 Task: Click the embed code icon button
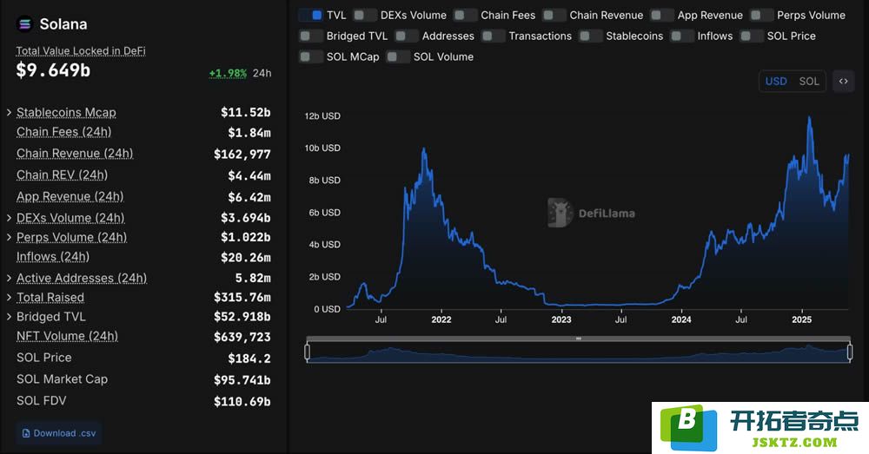coord(844,82)
